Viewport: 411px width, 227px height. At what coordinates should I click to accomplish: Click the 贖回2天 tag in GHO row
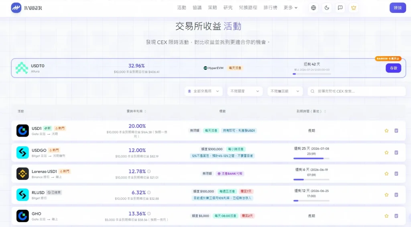tap(247, 216)
